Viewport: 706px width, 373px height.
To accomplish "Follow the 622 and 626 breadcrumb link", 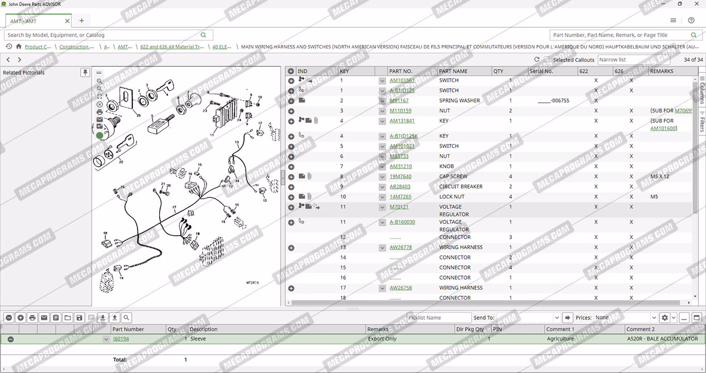I will click(x=172, y=47).
